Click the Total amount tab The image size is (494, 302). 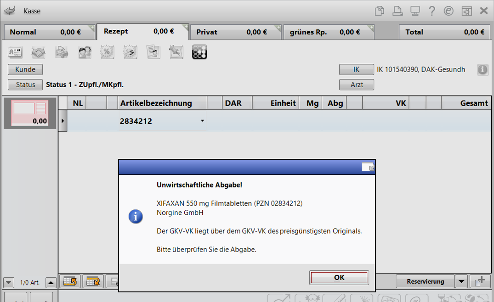pyautogui.click(x=444, y=32)
